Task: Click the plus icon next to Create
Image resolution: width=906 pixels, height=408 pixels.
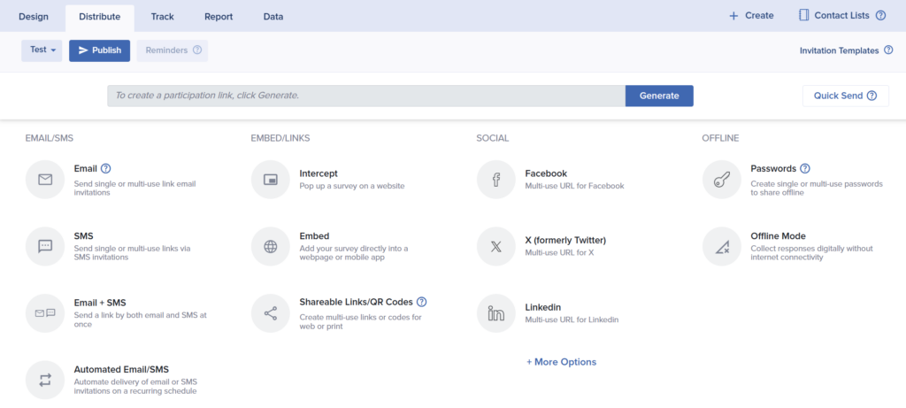Action: 733,16
